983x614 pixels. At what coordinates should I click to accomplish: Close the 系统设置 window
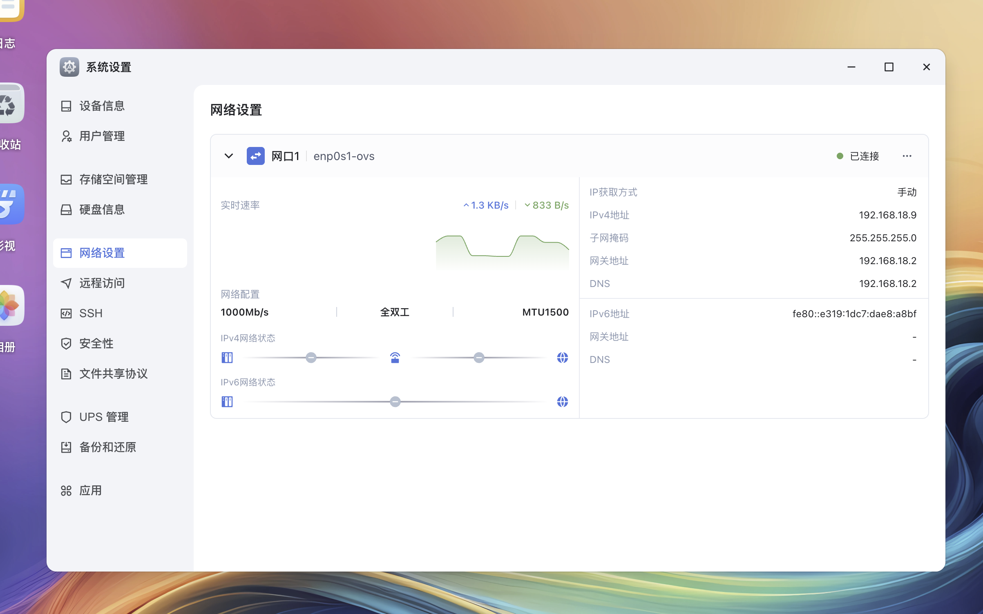coord(927,67)
